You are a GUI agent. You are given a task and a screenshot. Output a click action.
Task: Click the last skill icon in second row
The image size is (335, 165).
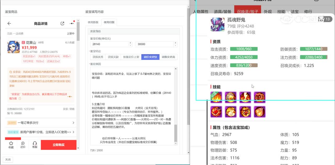260,112
